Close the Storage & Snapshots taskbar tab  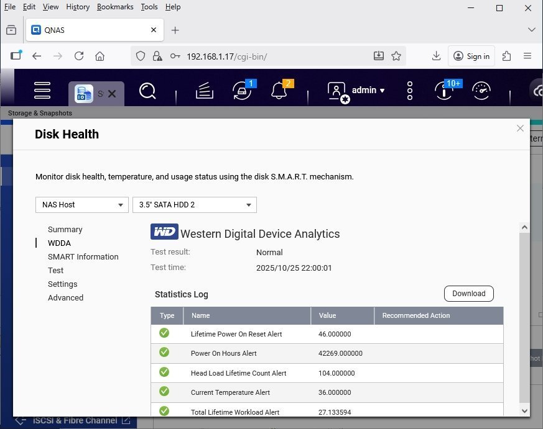coord(112,94)
